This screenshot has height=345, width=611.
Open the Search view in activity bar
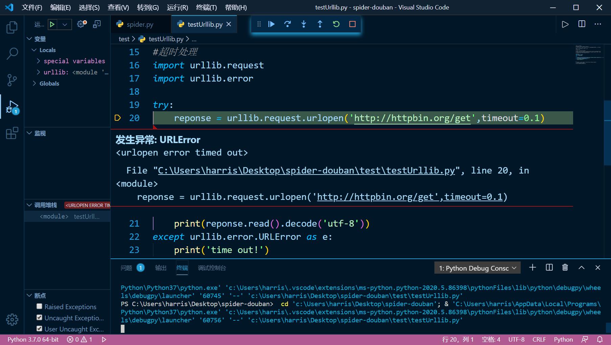(x=12, y=54)
